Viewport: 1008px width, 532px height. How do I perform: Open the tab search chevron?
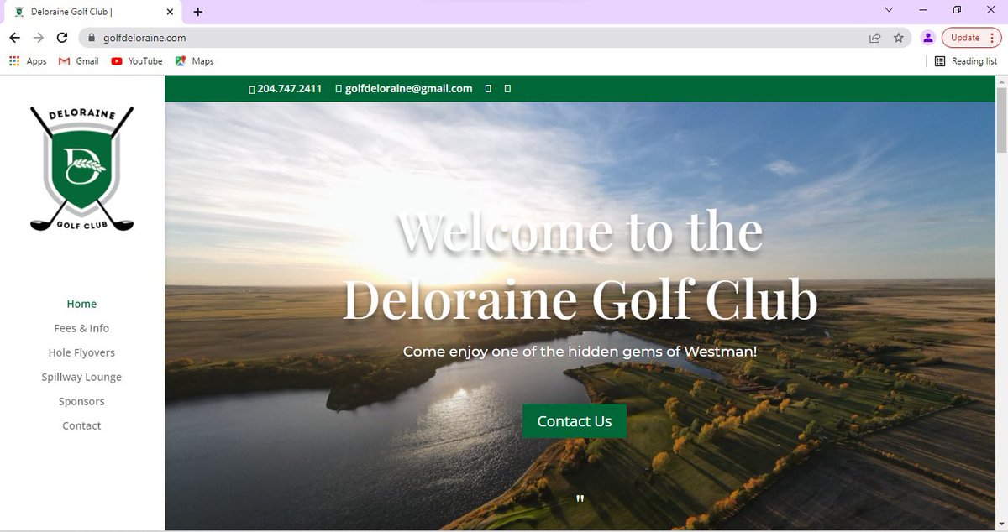[889, 10]
